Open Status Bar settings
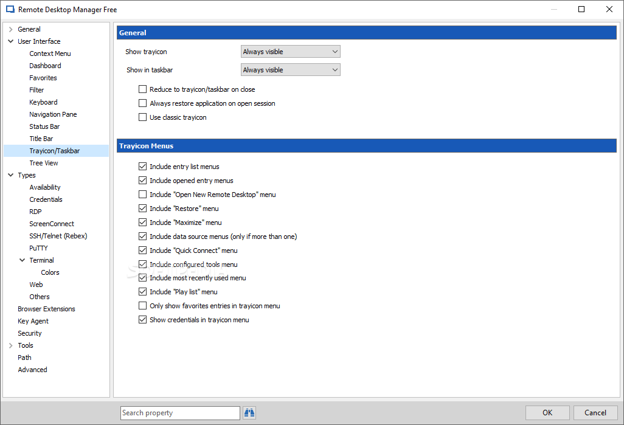This screenshot has width=624, height=425. pyautogui.click(x=44, y=126)
